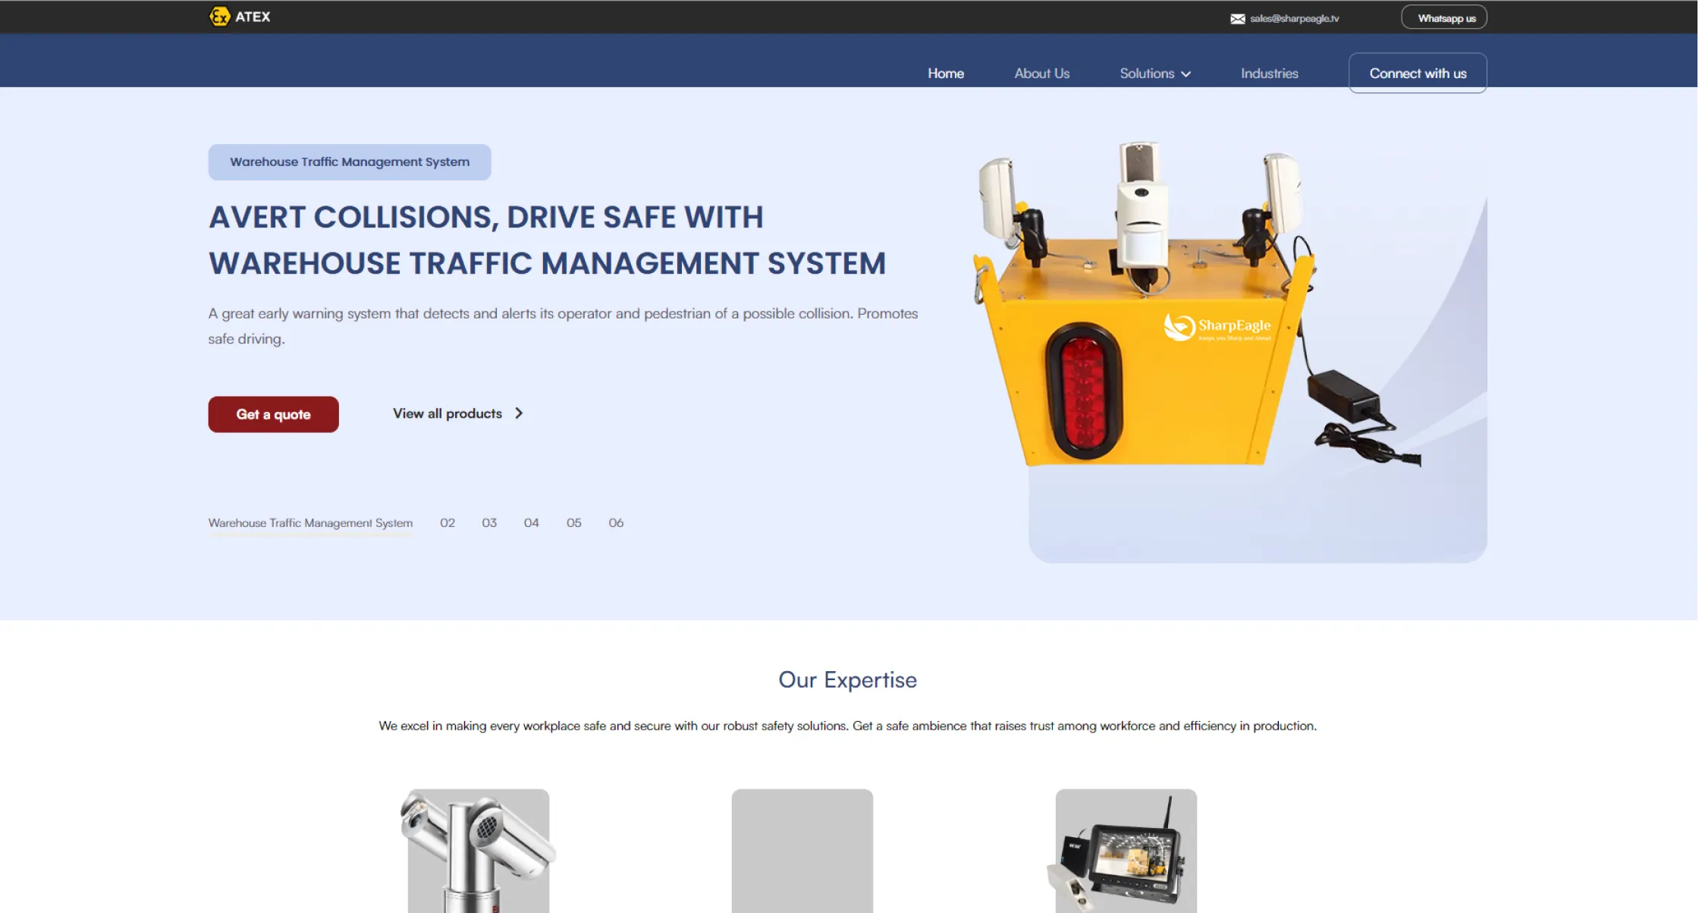The height and width of the screenshot is (913, 1699).
Task: Click the arrow next to View all products
Action: pyautogui.click(x=519, y=413)
